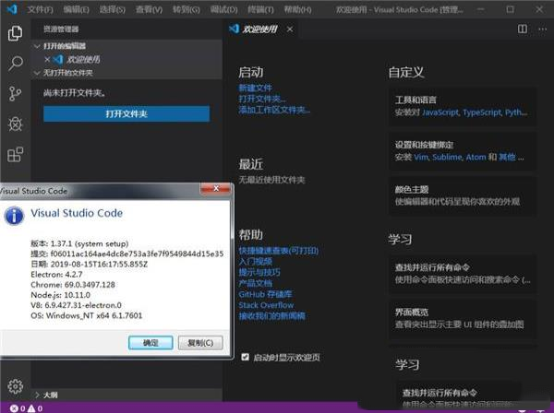
Task: Click the Node.js: 10.11.0 line
Action: [60, 295]
